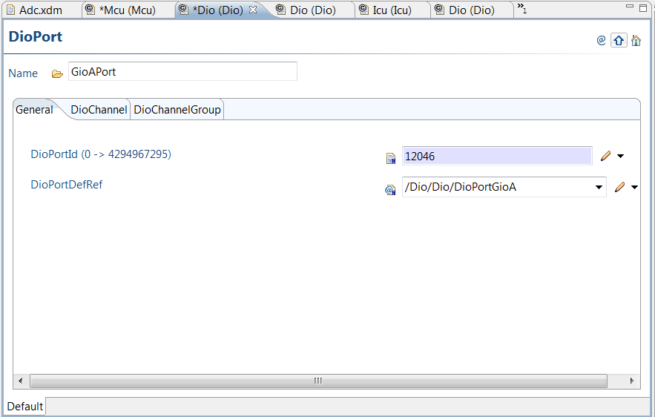
Task: Click the scroll right arrow
Action: [x=631, y=381]
